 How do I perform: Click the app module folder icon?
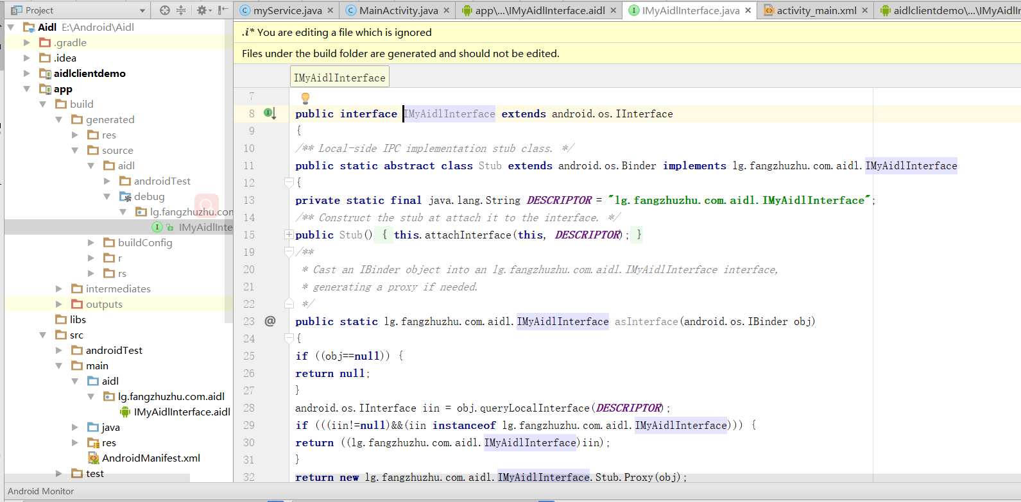[x=45, y=88]
